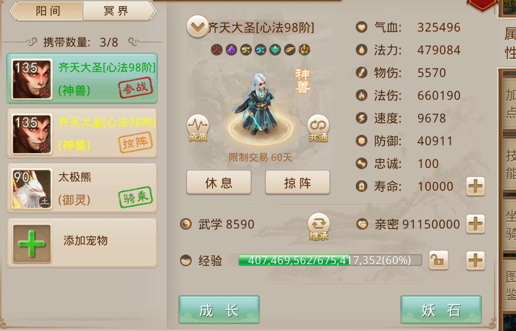Screen dimensions: 516x331
Task: Open the 继承 inherit swap icon
Action: coord(319,227)
